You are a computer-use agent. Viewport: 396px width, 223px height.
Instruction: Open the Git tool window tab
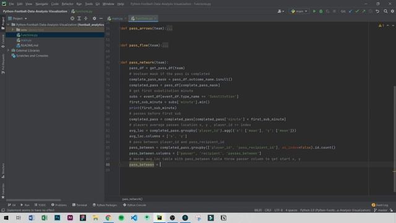coord(12,205)
